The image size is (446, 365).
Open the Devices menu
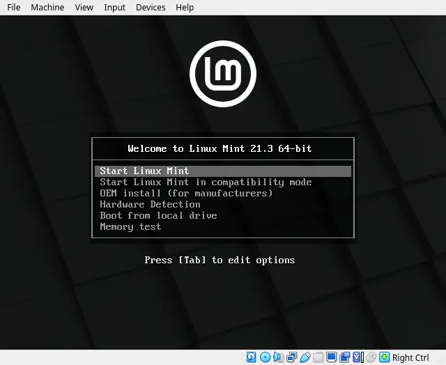pyautogui.click(x=151, y=8)
